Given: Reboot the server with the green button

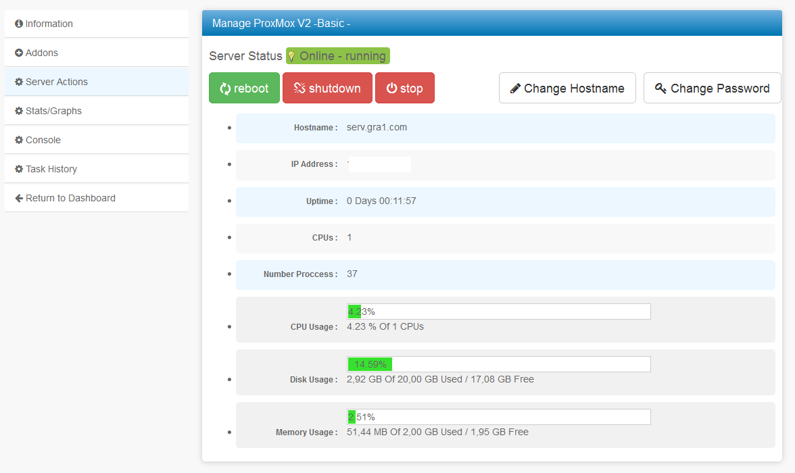Looking at the screenshot, I should pos(245,88).
